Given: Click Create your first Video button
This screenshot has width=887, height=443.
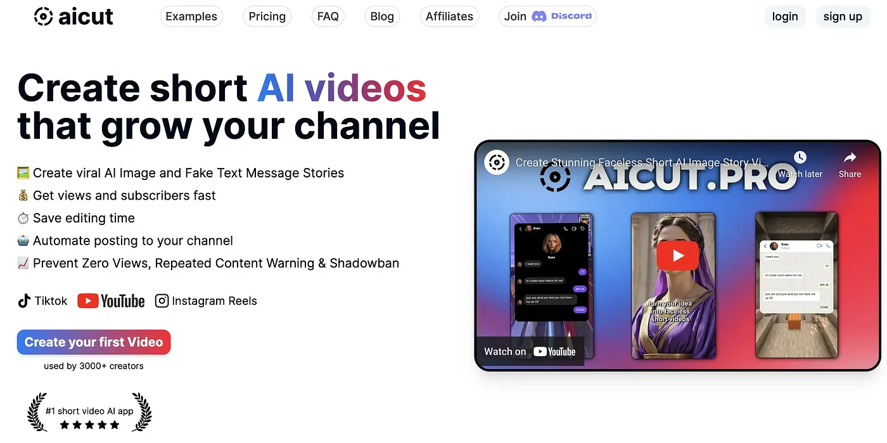Looking at the screenshot, I should point(94,342).
